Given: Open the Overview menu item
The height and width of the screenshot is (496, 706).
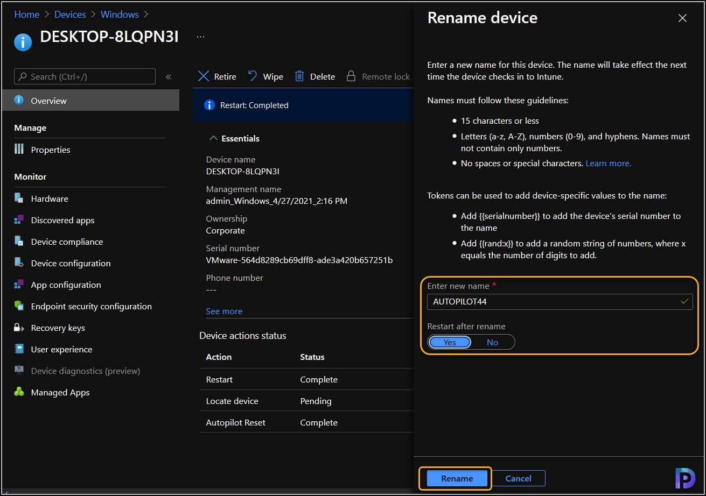Looking at the screenshot, I should click(x=90, y=100).
